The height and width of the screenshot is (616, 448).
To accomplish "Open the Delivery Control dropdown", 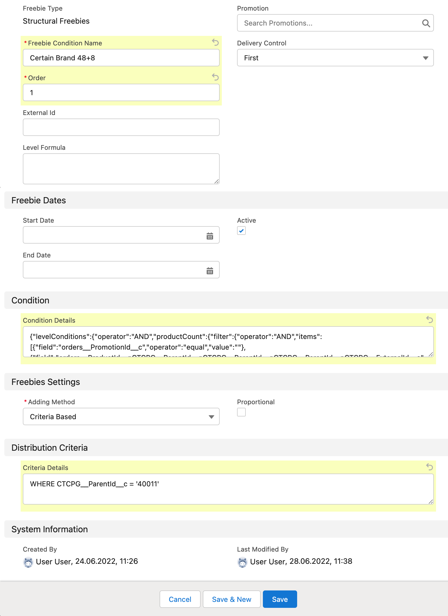I will 335,58.
